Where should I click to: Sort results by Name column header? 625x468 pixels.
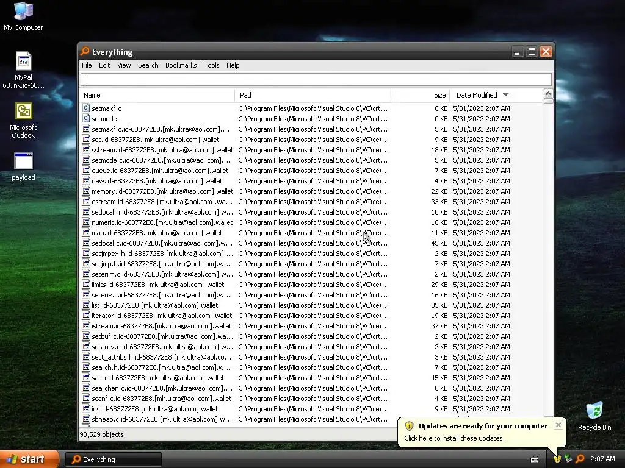click(157, 95)
